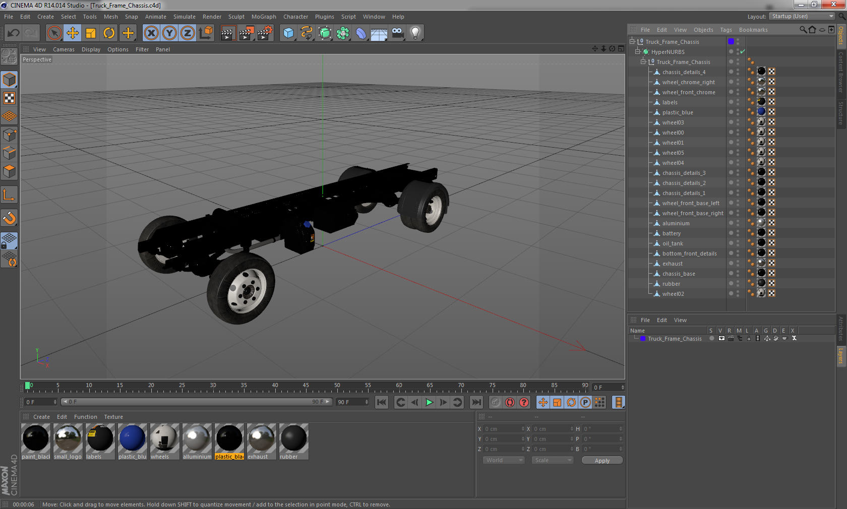
Task: Render active view with clapperboard icon
Action: (228, 33)
